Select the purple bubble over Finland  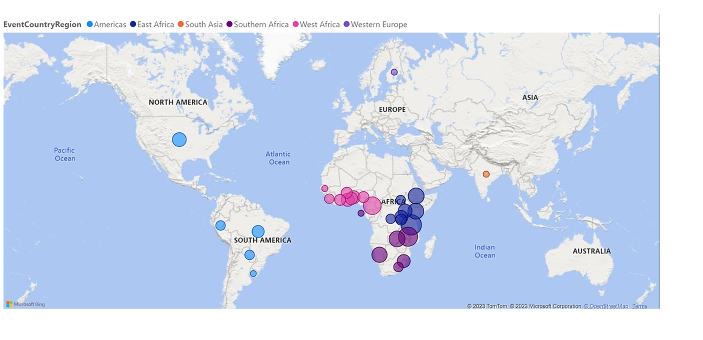(x=394, y=72)
